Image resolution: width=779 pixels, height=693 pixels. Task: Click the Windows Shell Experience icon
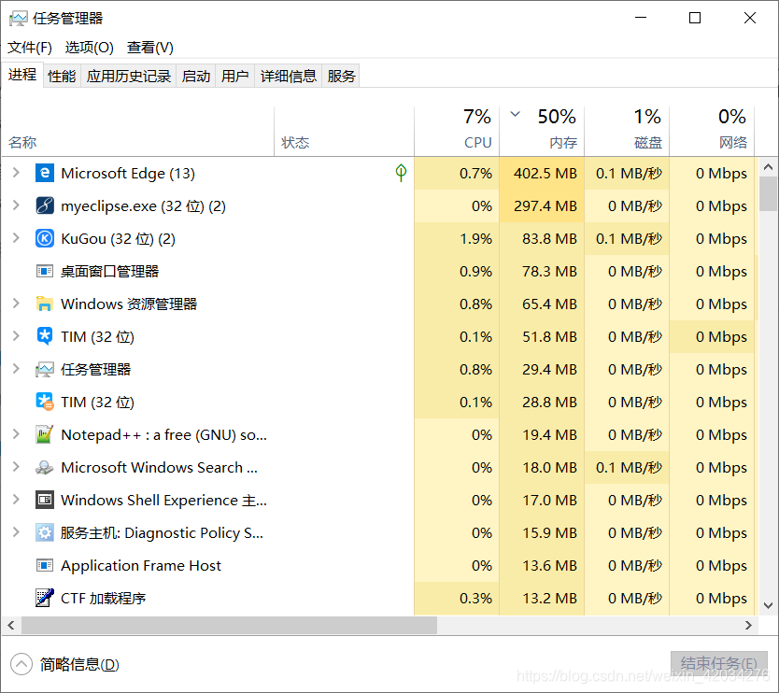tap(45, 500)
